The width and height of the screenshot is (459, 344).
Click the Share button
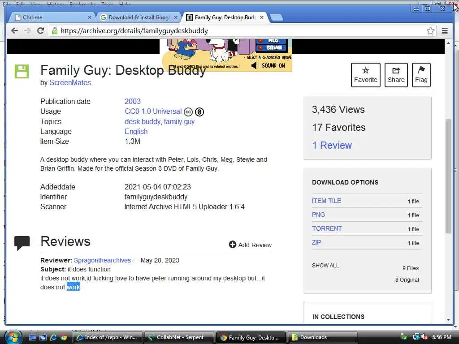click(x=396, y=75)
